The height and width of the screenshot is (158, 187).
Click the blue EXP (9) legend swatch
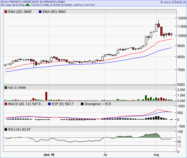(x=49, y=104)
